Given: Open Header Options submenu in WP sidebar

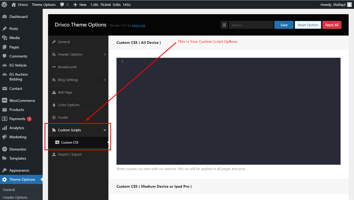Looking at the screenshot, I should 15,197.
